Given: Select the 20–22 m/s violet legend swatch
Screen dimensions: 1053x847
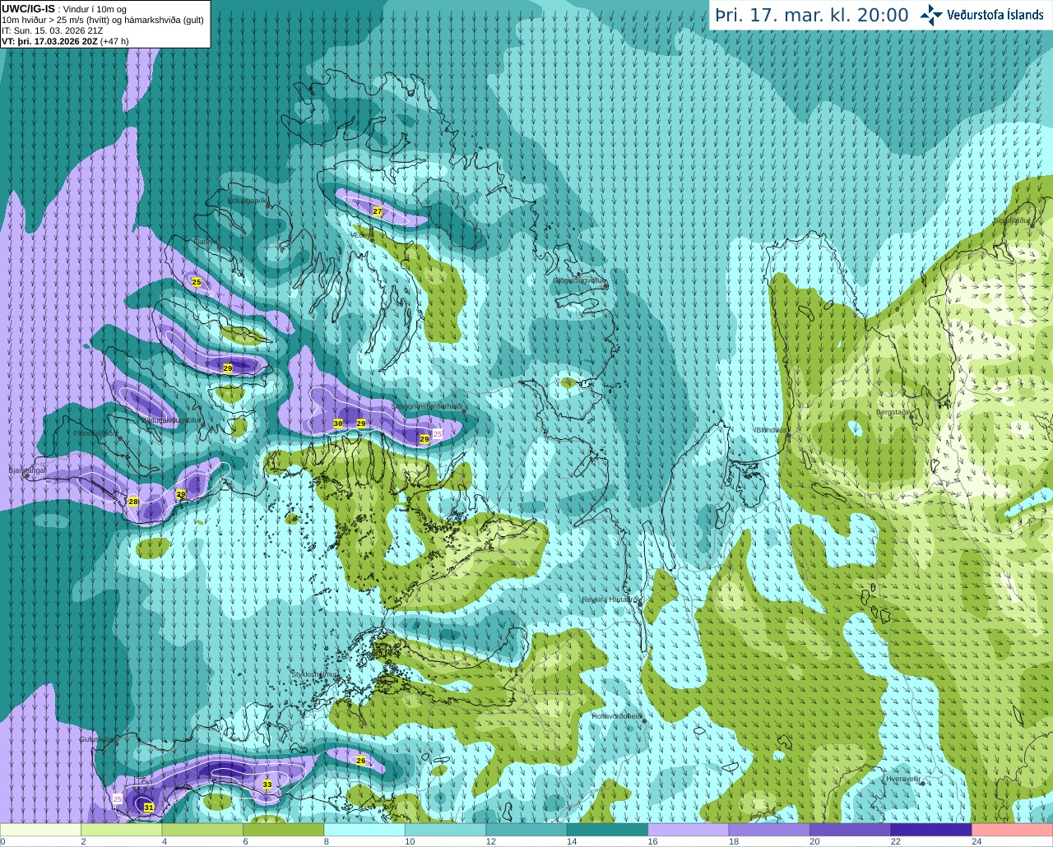Looking at the screenshot, I should (851, 830).
